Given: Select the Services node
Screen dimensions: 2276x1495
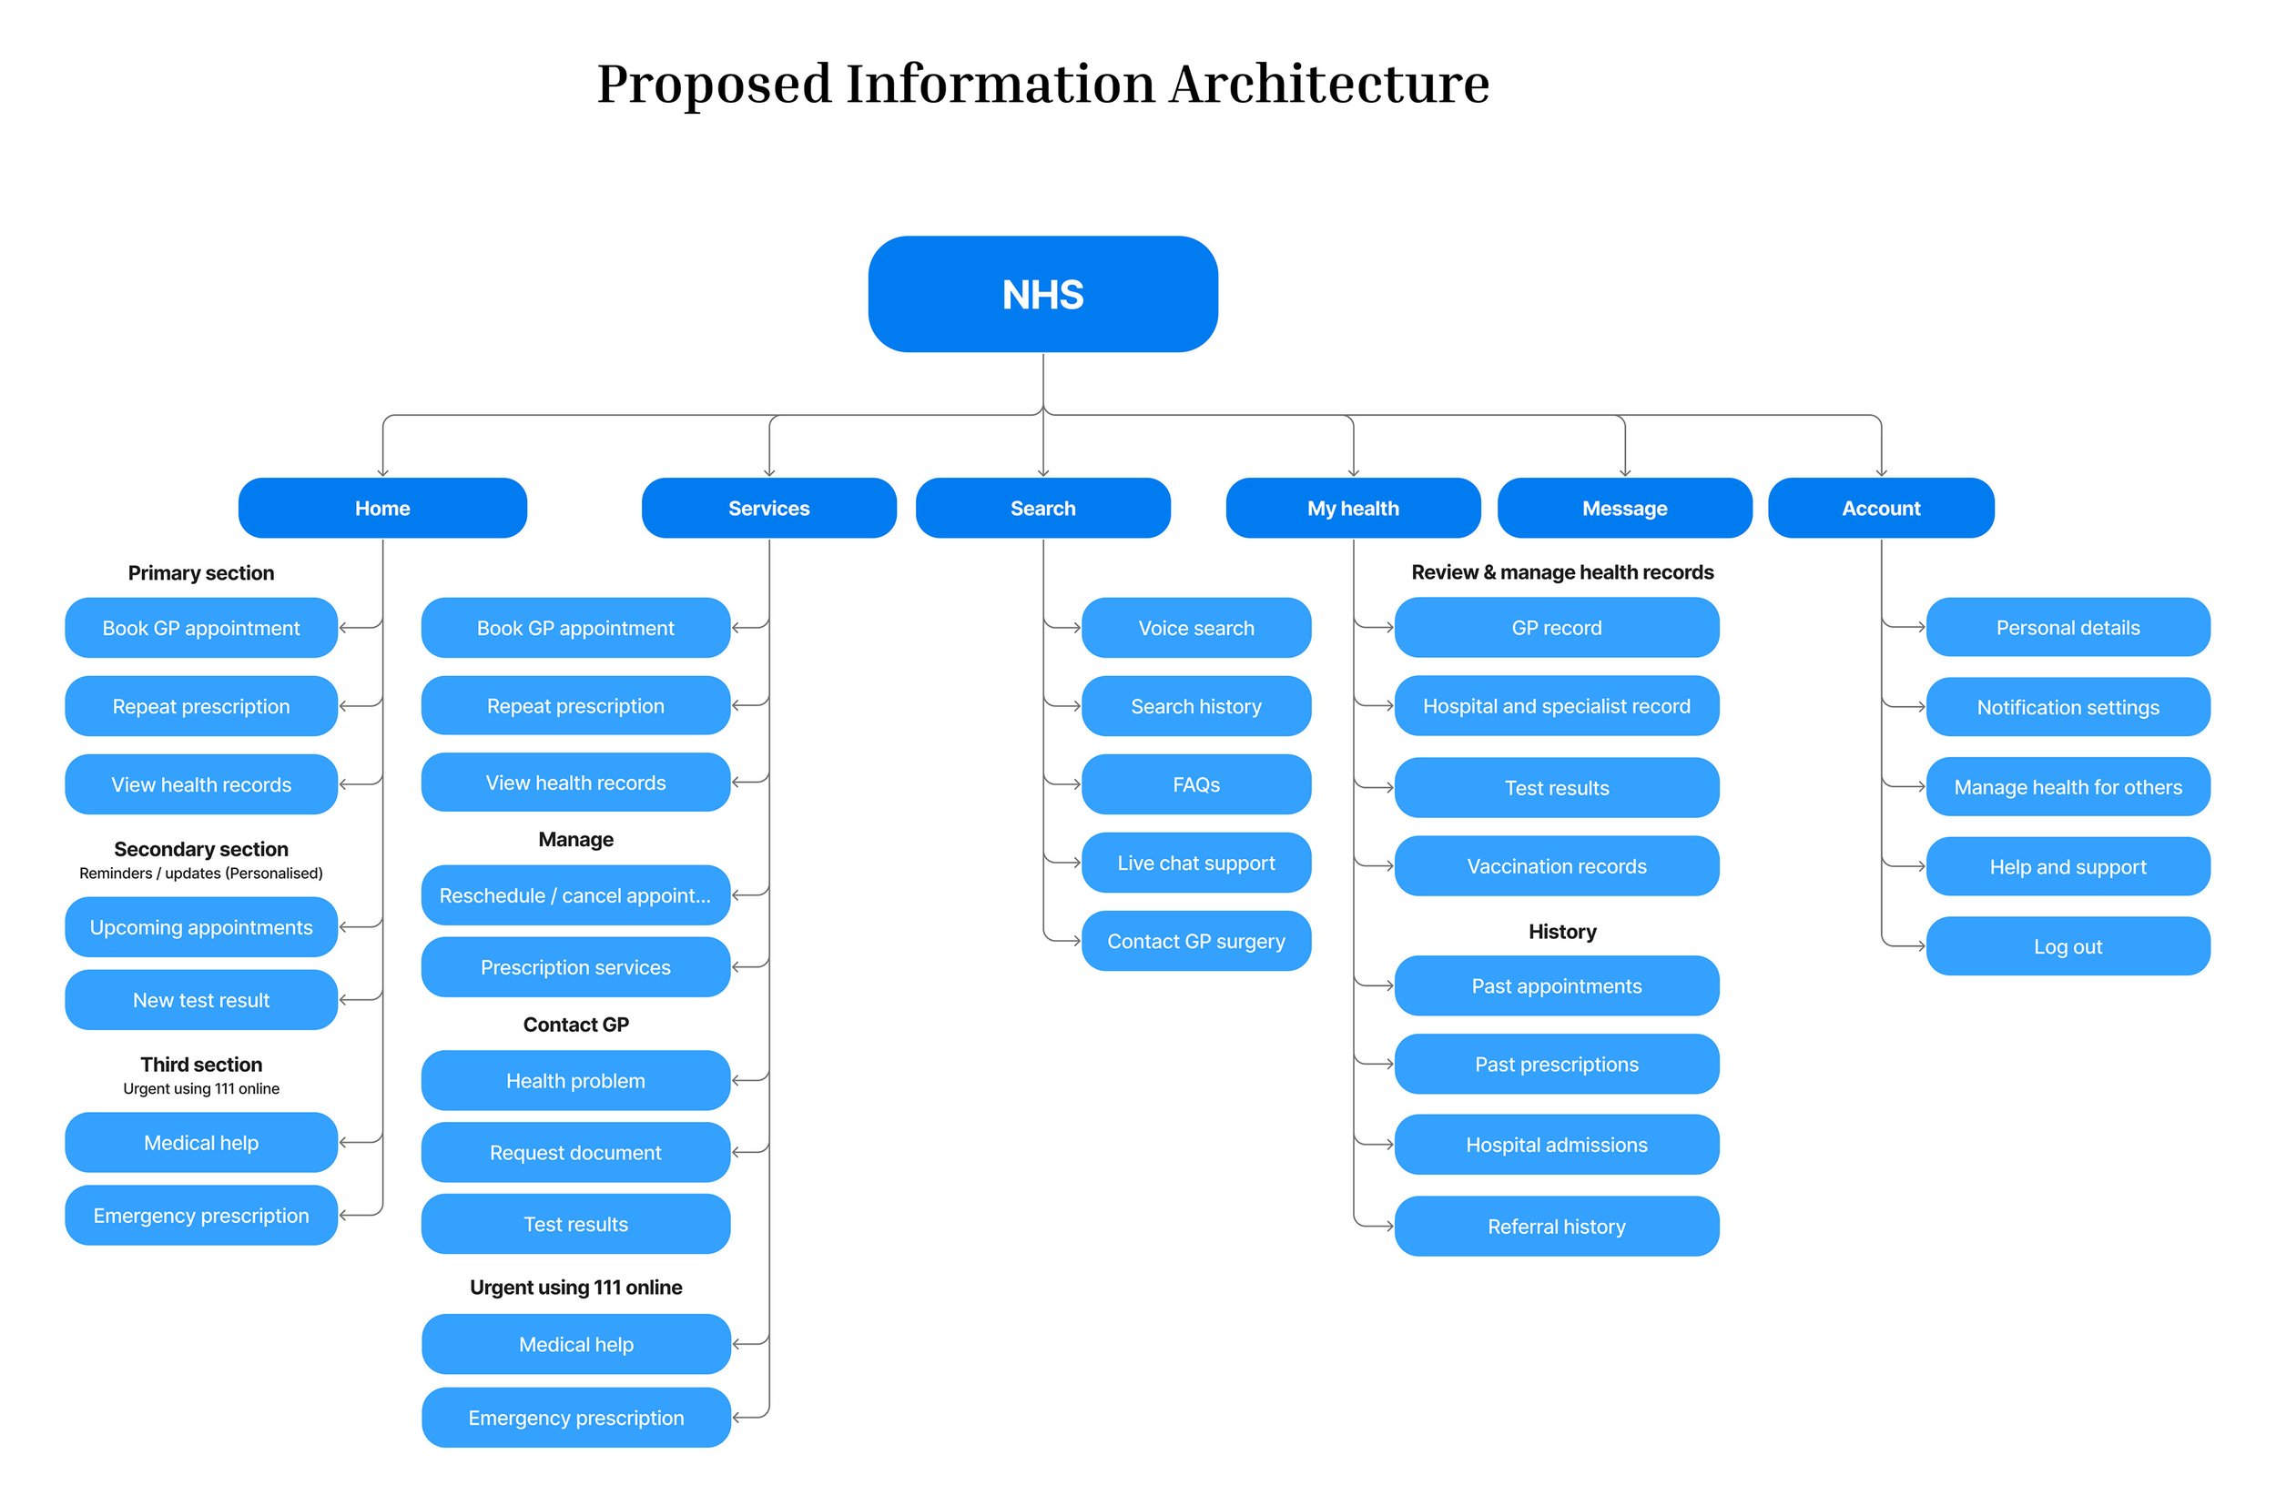Looking at the screenshot, I should point(769,509).
